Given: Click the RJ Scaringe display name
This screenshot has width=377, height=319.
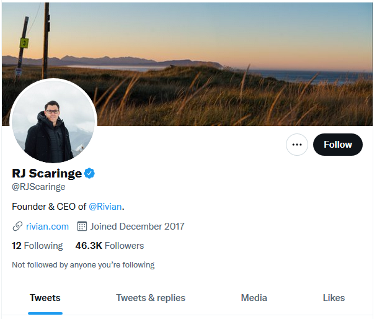Looking at the screenshot, I should coord(47,173).
